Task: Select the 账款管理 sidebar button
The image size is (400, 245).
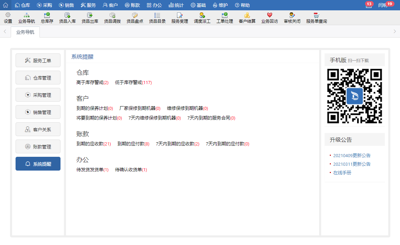Action: [38, 147]
